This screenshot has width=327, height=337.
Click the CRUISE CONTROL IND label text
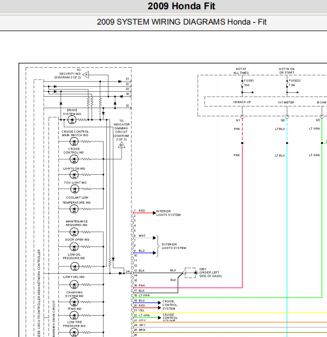pos(74,151)
